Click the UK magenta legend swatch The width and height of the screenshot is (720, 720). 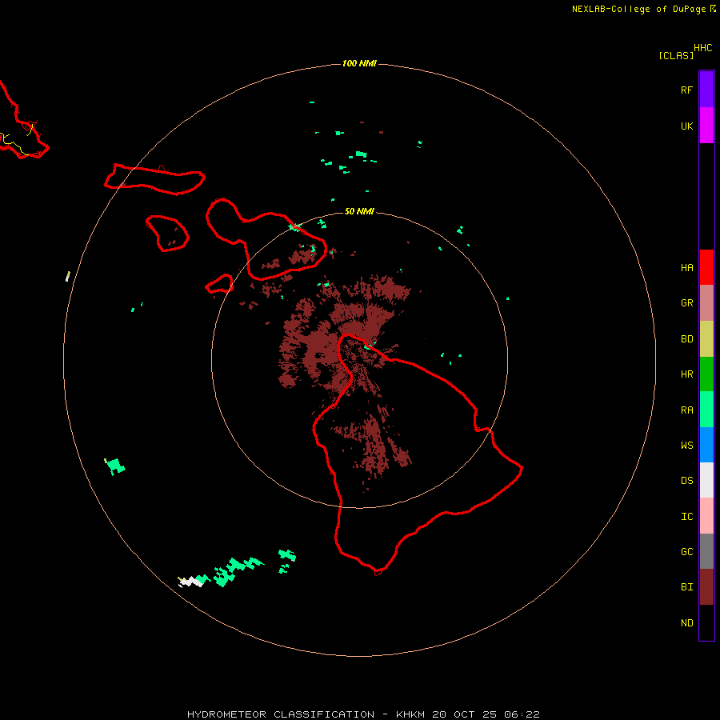click(x=706, y=126)
